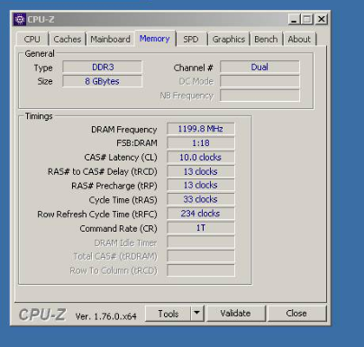364x347 pixels.
Task: Open the Tools dropdown arrow
Action: (197, 313)
